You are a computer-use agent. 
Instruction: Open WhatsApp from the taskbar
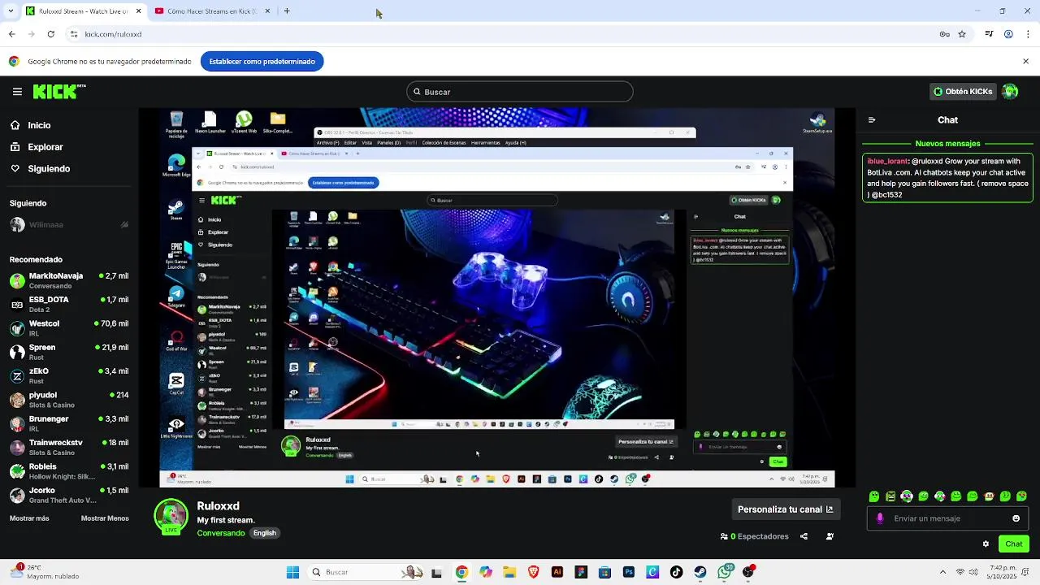tap(725, 572)
